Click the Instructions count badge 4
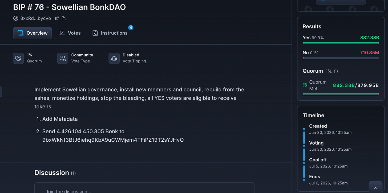388x193 pixels. (131, 28)
